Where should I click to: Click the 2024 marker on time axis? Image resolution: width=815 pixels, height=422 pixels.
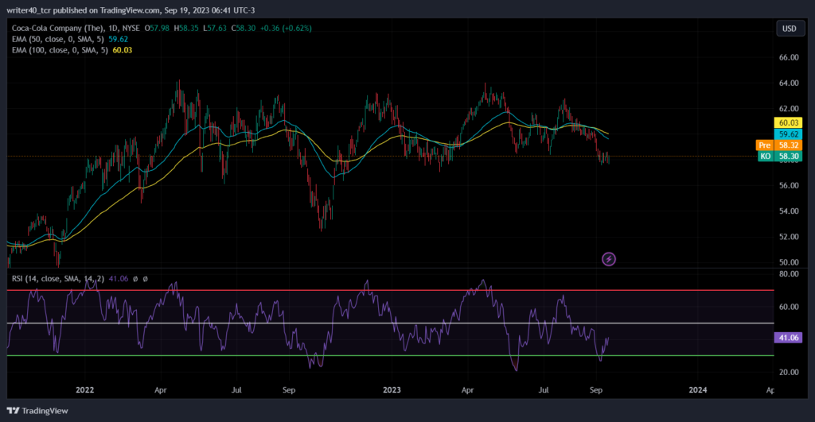coord(698,390)
